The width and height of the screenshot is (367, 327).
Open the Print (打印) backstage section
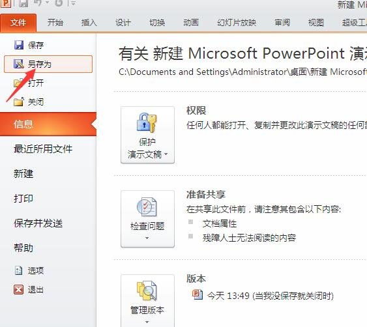23,199
